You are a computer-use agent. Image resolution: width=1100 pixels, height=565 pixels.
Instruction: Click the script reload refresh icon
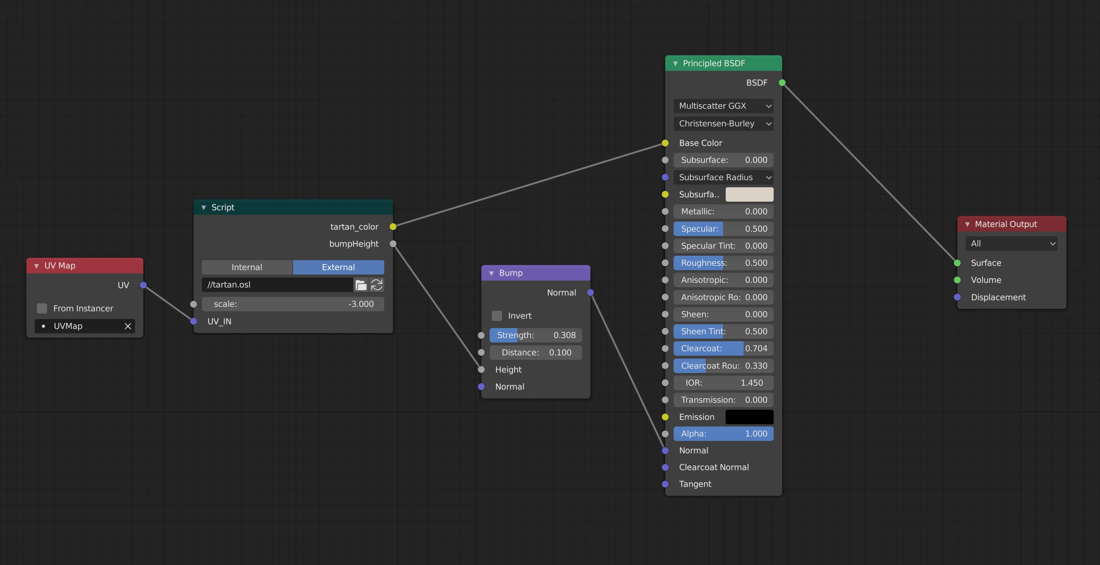[377, 285]
